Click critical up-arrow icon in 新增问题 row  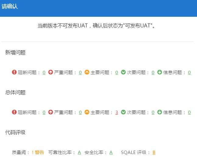pyautogui.click(x=50, y=72)
